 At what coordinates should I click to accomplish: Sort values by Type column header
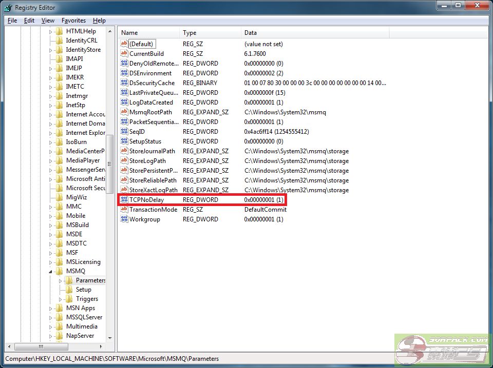point(210,33)
